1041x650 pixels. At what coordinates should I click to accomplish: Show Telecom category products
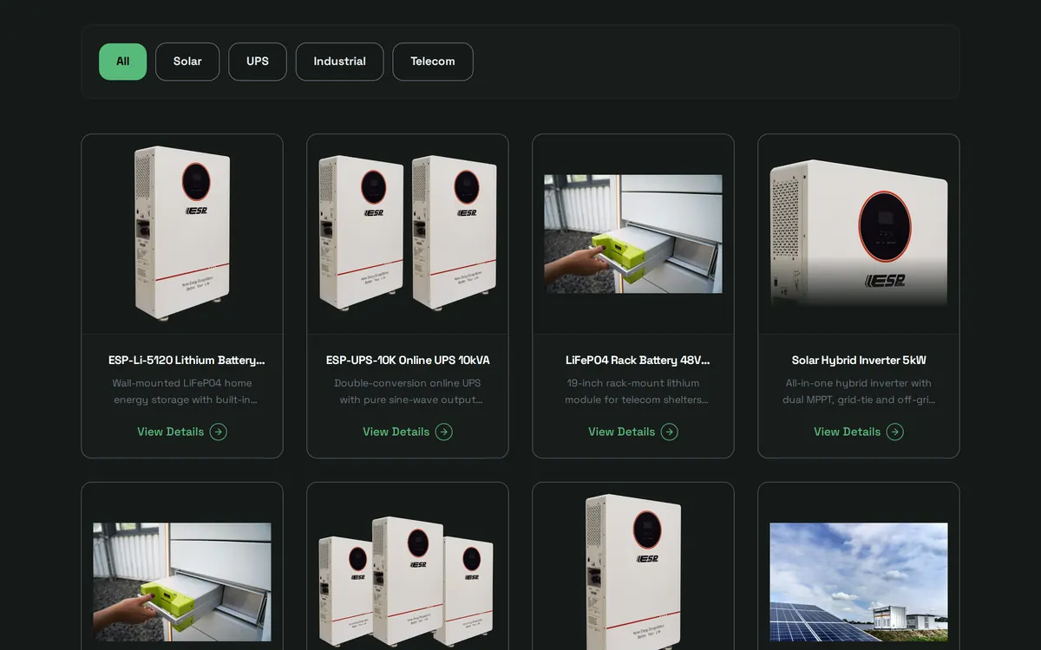[x=433, y=62]
